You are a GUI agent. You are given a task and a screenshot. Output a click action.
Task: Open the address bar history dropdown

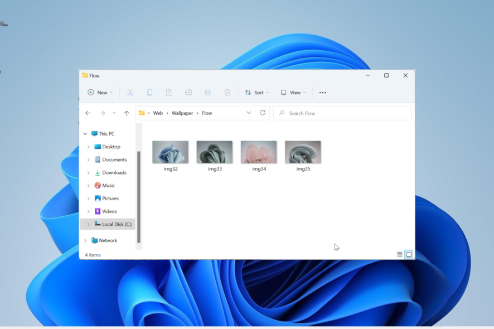tap(249, 113)
